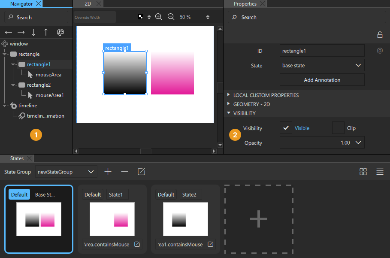Viewport: 390px width, 258px height.
Task: Expand the GEOMETRY - 2D section
Action: coord(228,104)
